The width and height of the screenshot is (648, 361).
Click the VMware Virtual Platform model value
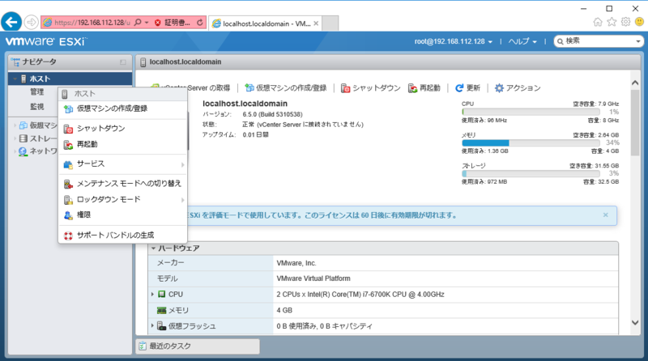click(x=313, y=278)
